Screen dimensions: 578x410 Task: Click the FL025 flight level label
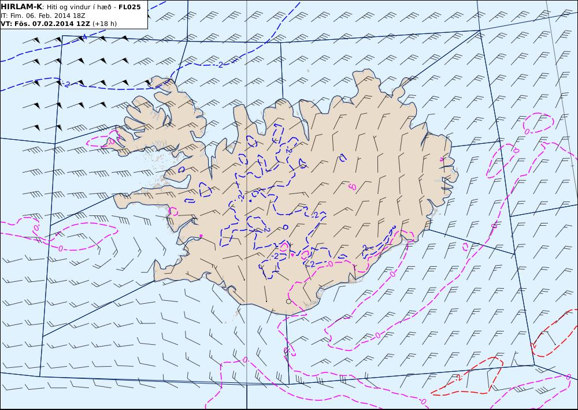click(129, 6)
